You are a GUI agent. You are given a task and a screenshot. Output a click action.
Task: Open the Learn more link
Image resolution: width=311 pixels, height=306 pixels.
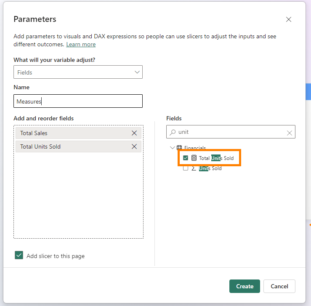81,45
